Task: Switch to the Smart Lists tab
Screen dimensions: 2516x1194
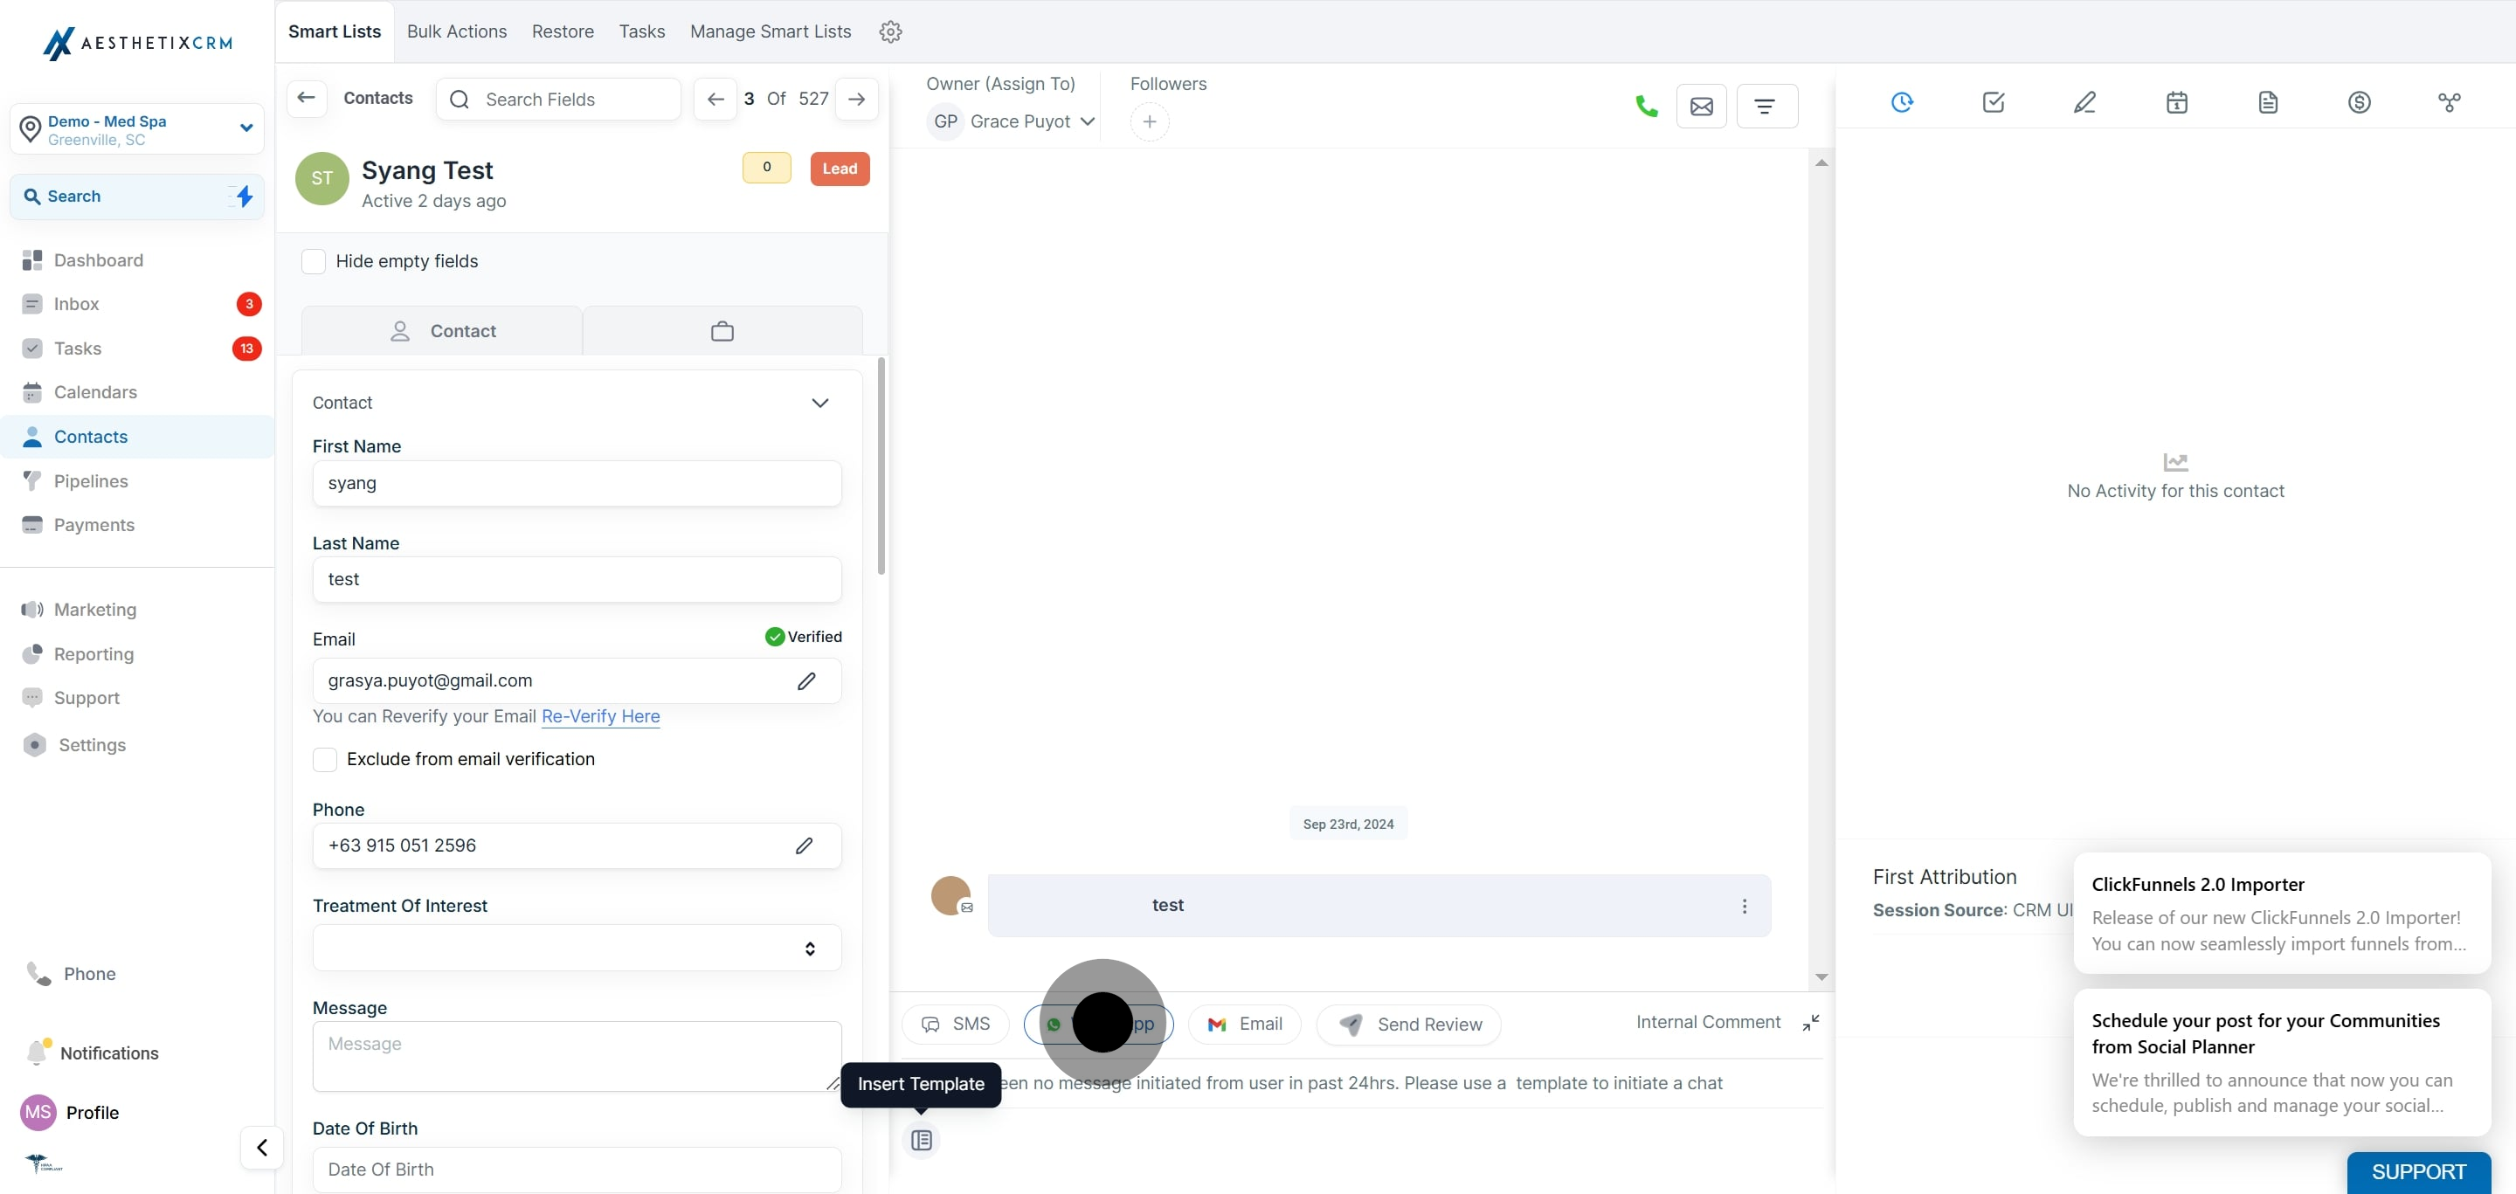Action: tap(334, 31)
